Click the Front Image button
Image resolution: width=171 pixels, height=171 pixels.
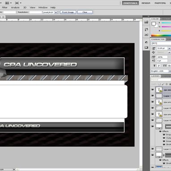click(68, 12)
